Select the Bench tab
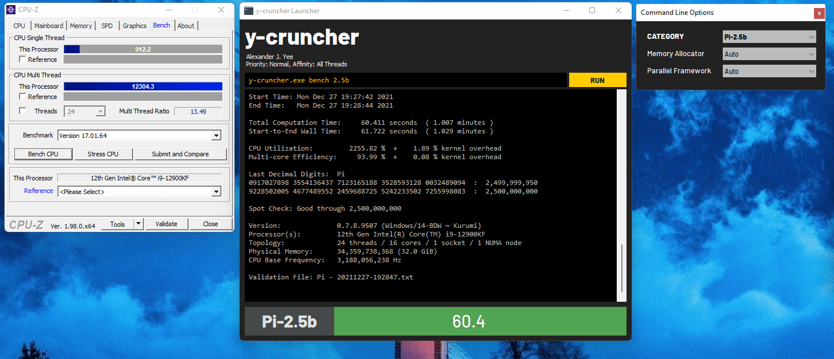The width and height of the screenshot is (834, 359). pos(162,25)
